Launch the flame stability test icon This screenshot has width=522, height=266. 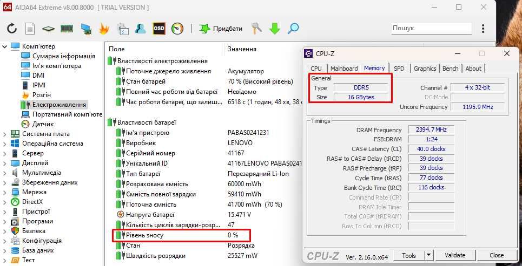point(104,29)
